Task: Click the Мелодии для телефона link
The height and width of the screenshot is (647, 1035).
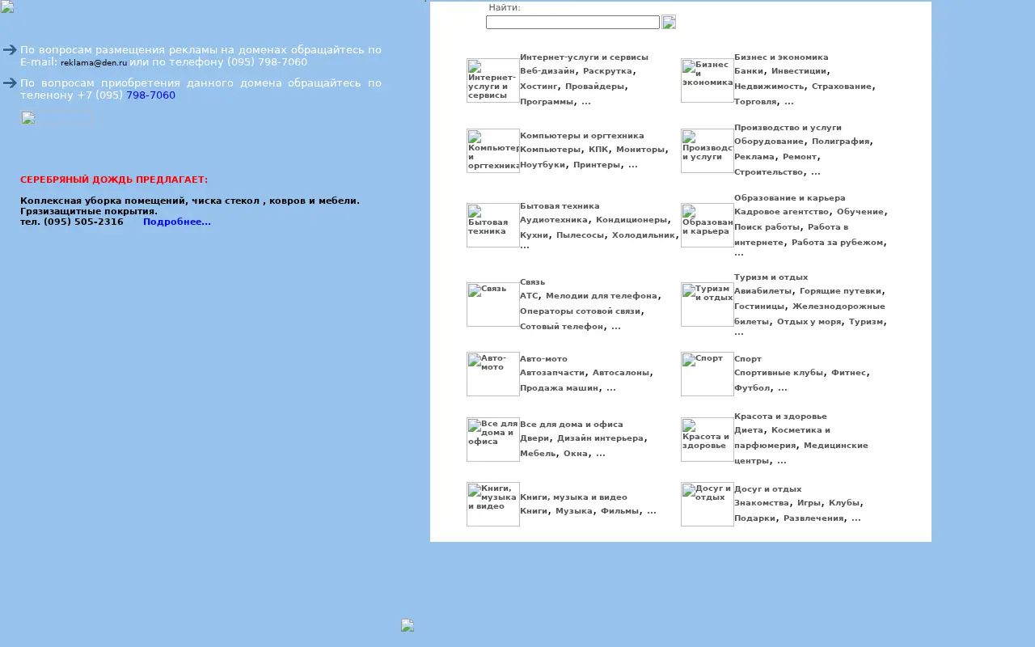Action: [602, 296]
